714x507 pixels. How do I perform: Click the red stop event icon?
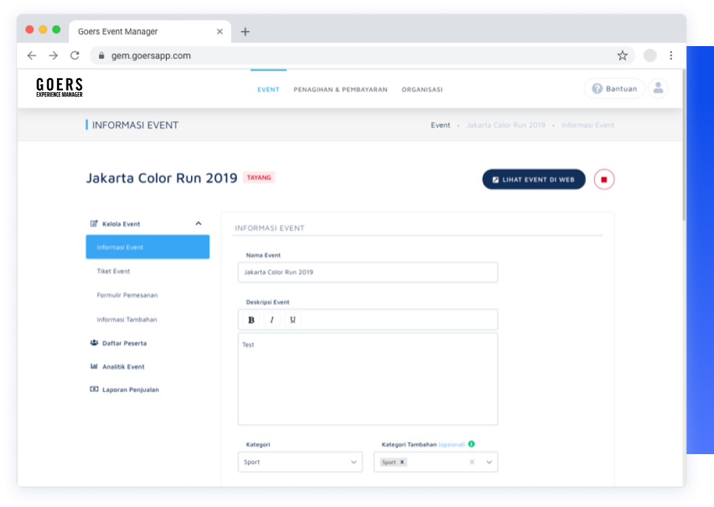click(604, 180)
